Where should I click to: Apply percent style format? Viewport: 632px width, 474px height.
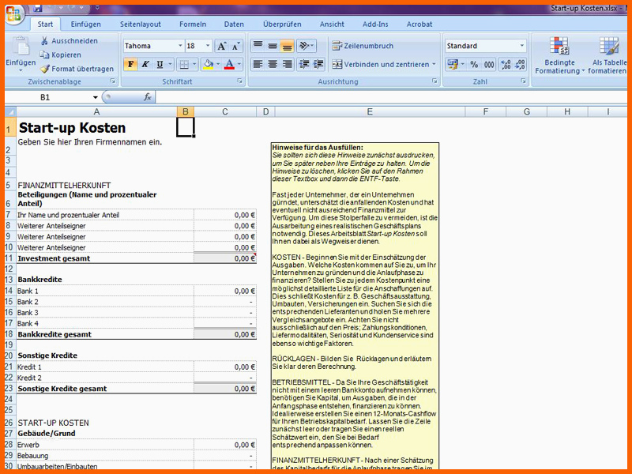click(x=474, y=65)
